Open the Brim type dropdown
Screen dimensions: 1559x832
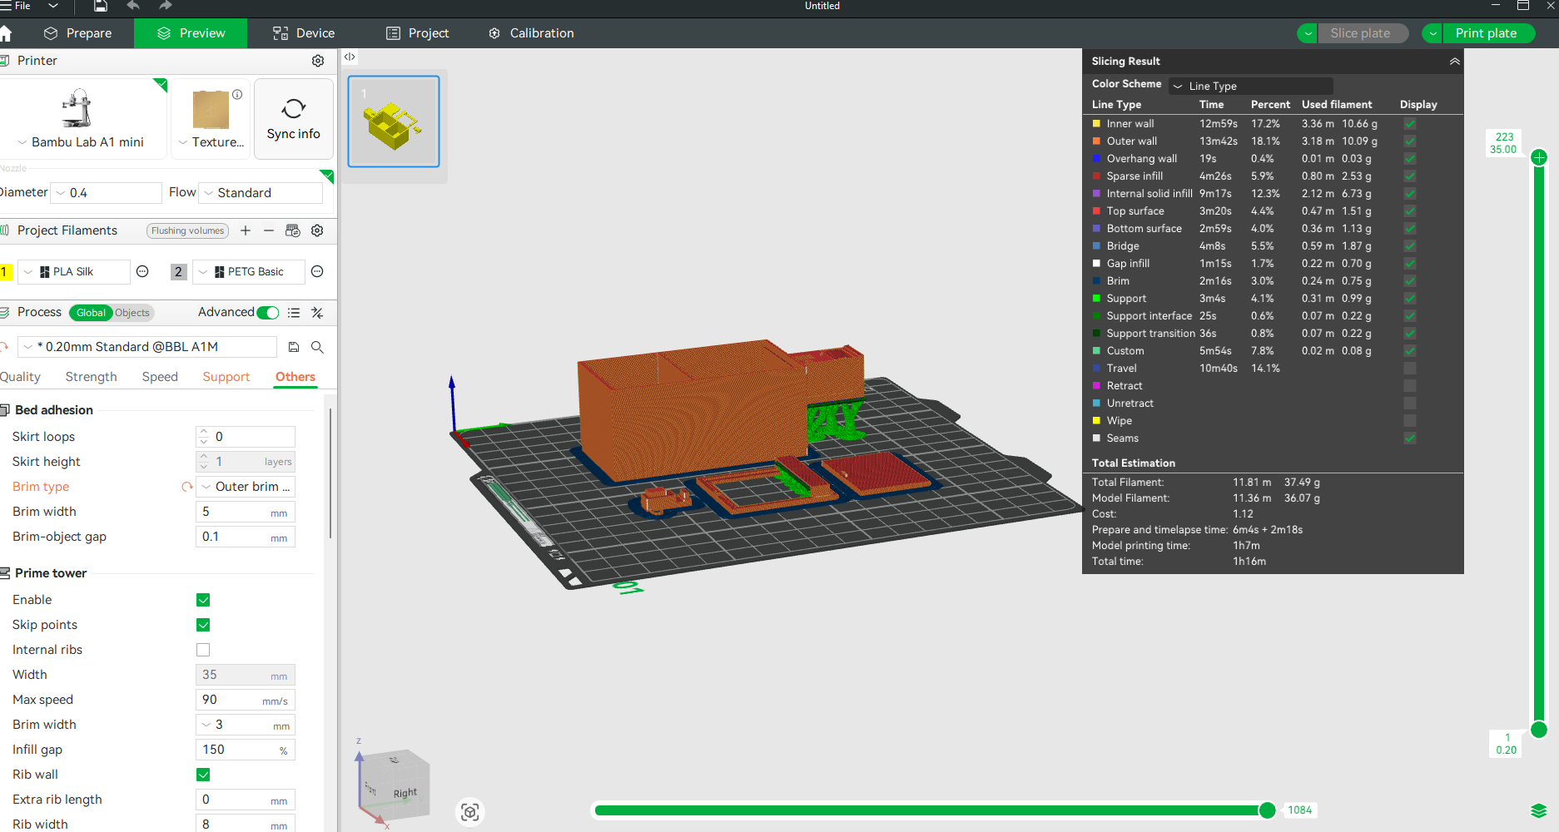(246, 487)
